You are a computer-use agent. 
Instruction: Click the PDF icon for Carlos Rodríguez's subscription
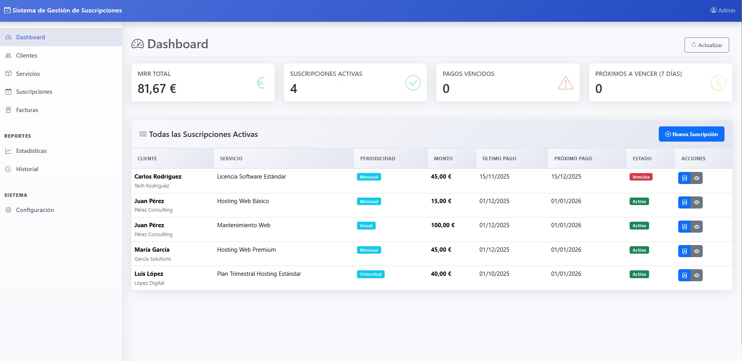pyautogui.click(x=684, y=178)
